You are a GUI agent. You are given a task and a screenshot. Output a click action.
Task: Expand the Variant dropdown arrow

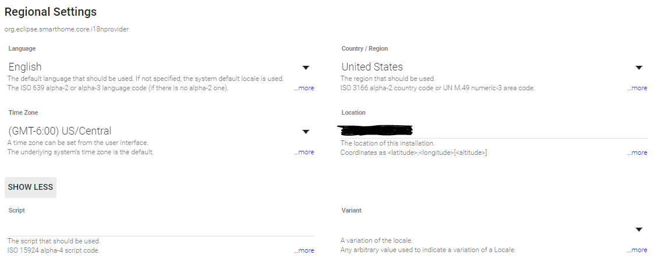[x=639, y=229]
